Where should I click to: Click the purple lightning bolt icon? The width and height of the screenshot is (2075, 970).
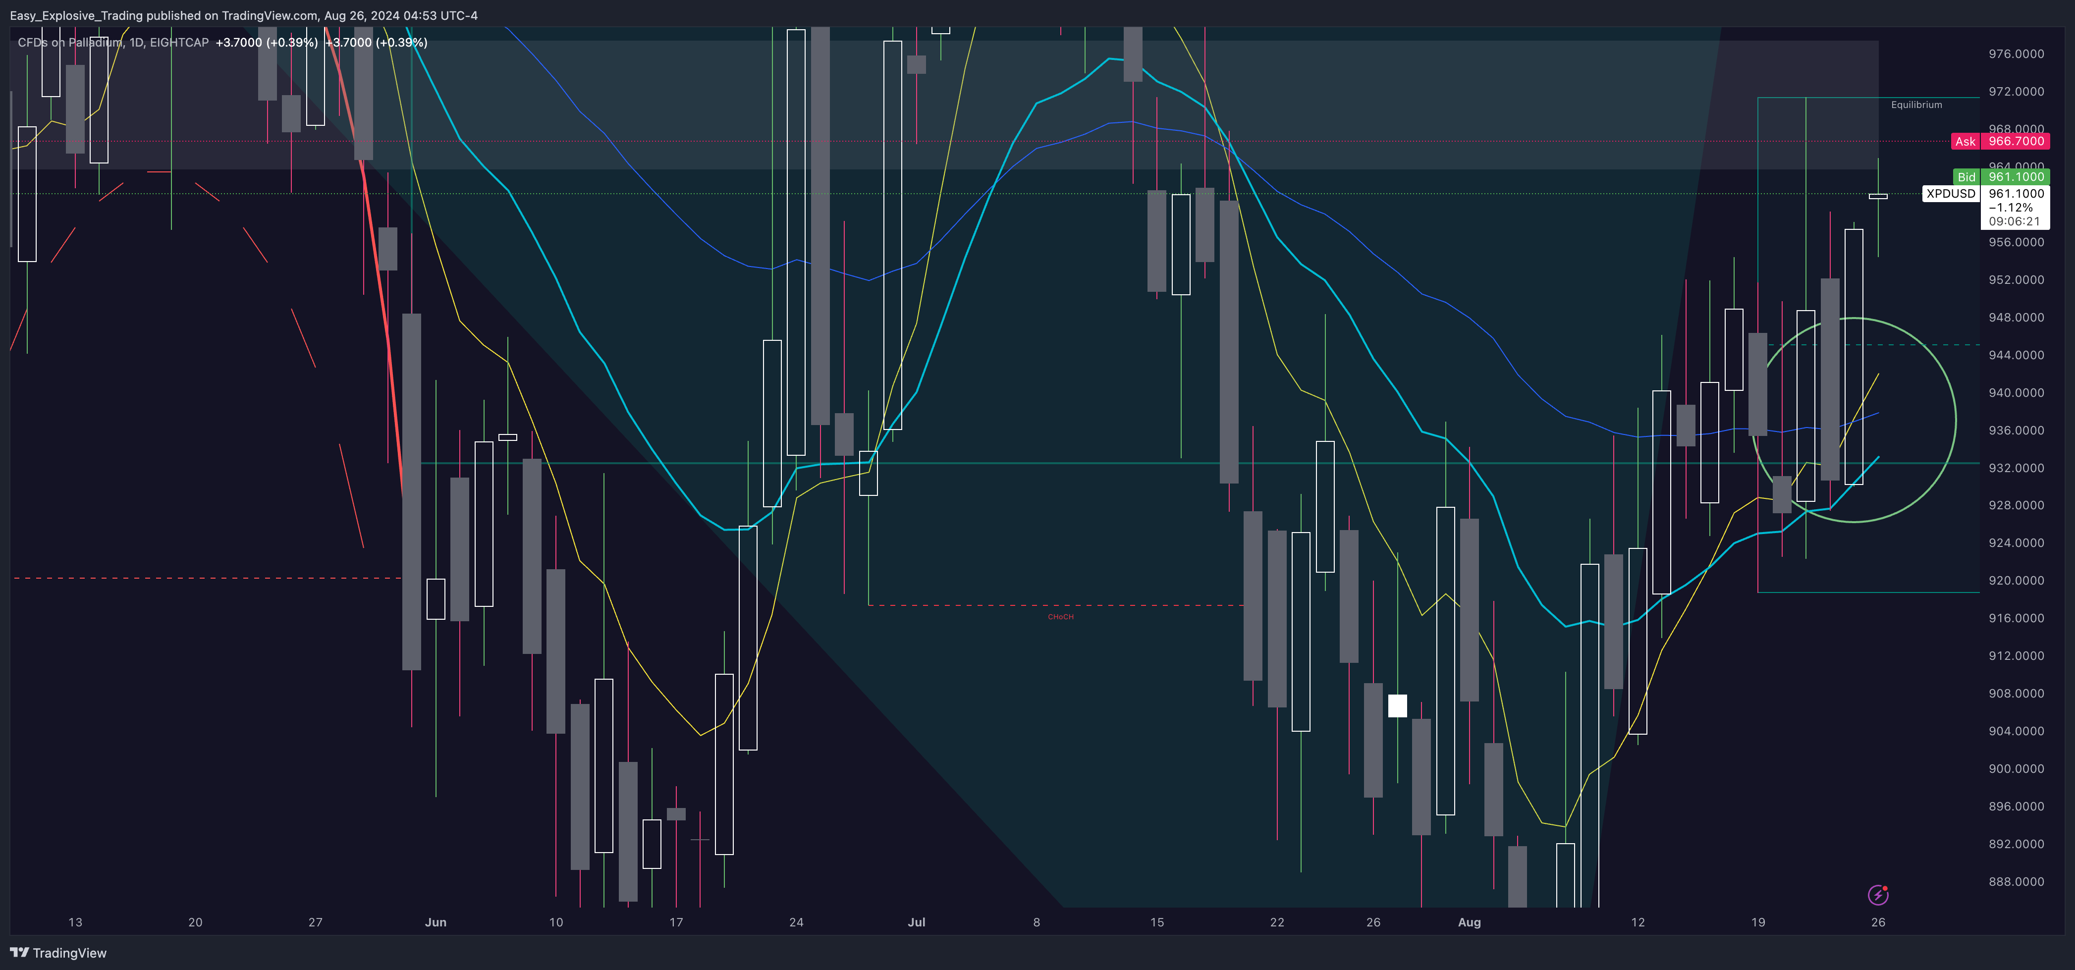(x=1878, y=895)
